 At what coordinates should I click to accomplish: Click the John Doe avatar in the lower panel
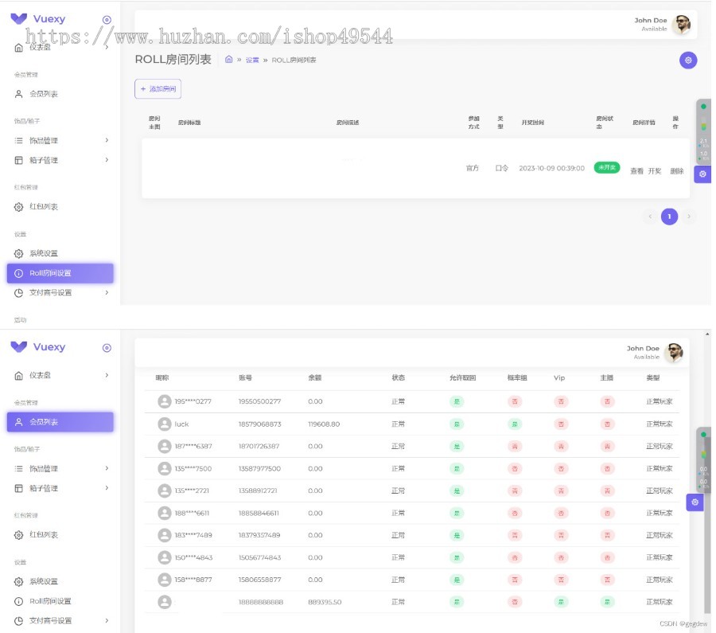(x=674, y=353)
